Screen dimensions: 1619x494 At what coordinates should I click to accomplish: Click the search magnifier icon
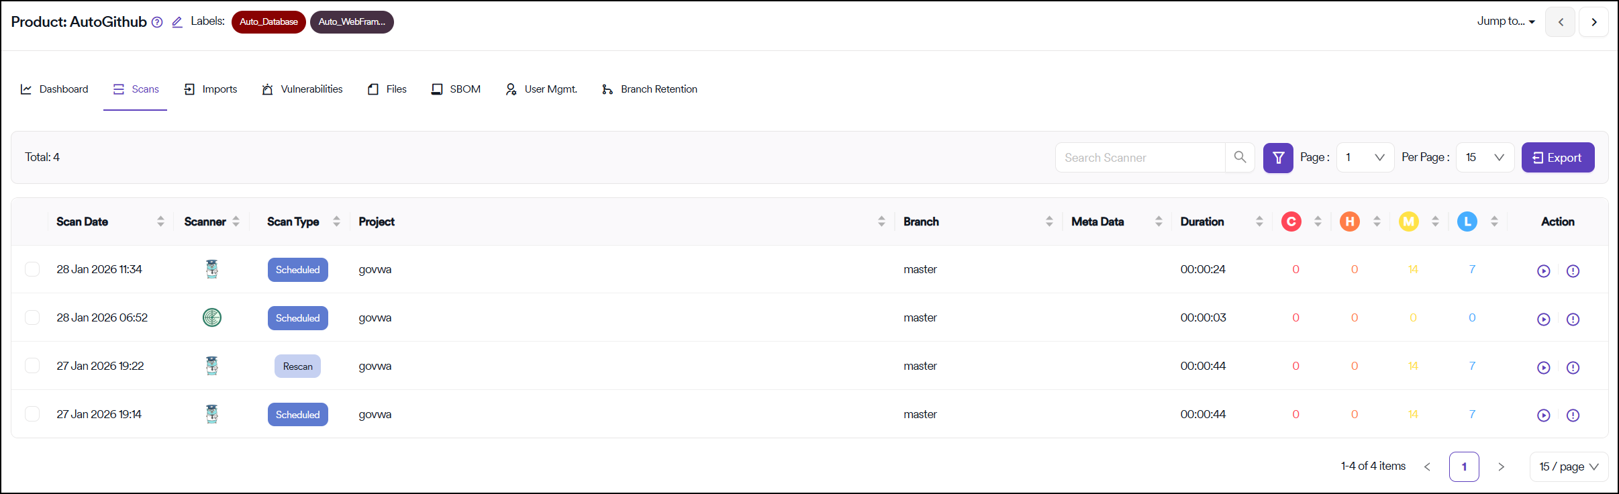(1239, 158)
